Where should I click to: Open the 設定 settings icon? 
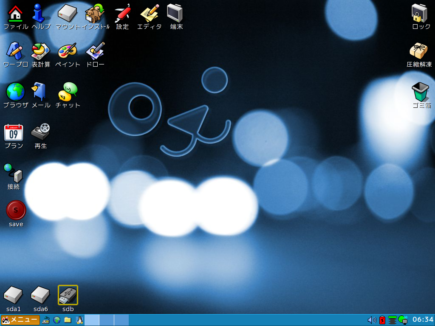122,13
